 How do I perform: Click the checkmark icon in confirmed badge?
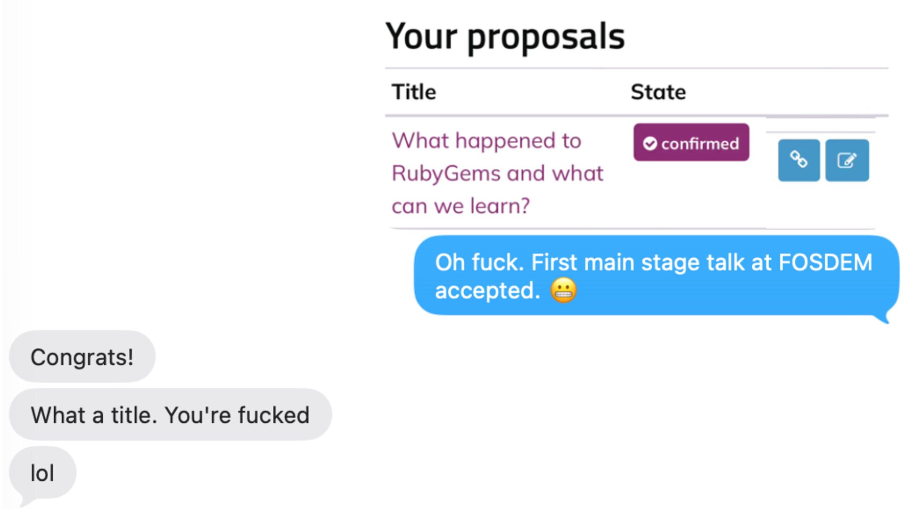[650, 143]
